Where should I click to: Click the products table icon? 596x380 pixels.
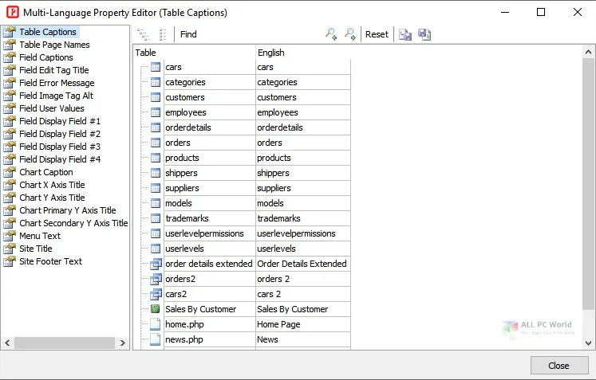point(156,158)
